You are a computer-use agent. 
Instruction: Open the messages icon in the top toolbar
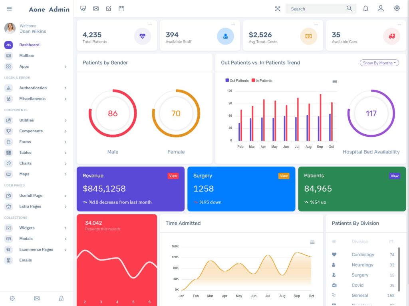(x=83, y=8)
